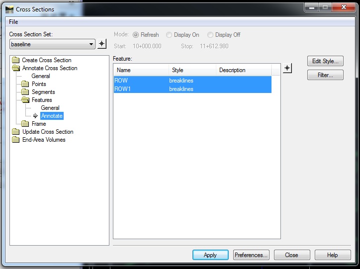Select End-Area Volumes tree item
Screen dimensions: 360x269
click(x=44, y=140)
